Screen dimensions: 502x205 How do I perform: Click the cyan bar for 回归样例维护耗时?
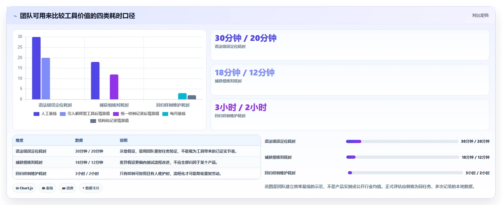(182, 96)
